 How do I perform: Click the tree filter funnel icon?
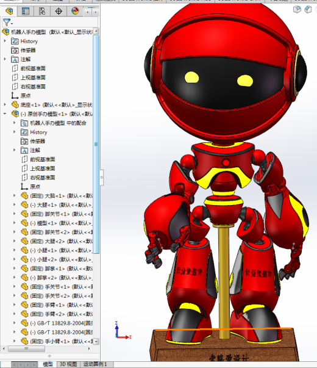(7, 23)
